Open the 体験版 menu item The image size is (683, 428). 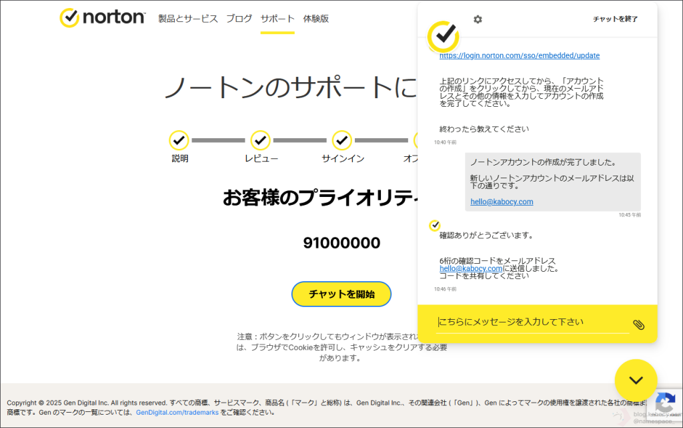click(x=315, y=19)
